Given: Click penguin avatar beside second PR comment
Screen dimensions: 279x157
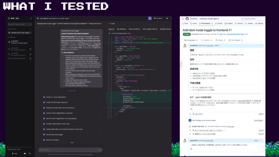Looking at the screenshot, I should click(x=185, y=141).
